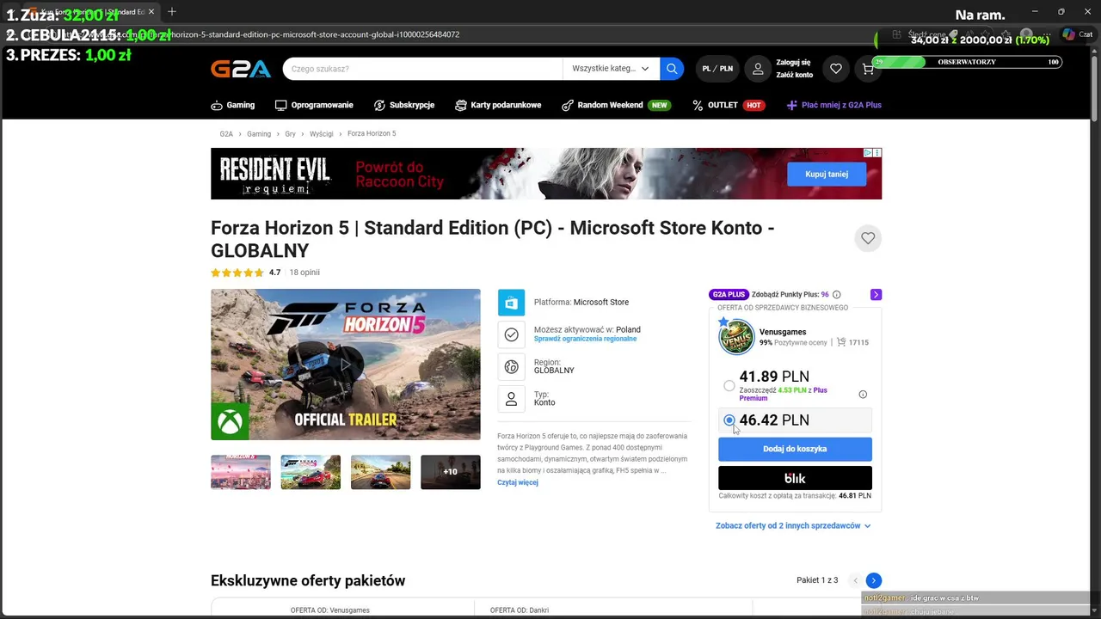The image size is (1101, 619).
Task: Click the five-star rating stars
Action: point(237,273)
